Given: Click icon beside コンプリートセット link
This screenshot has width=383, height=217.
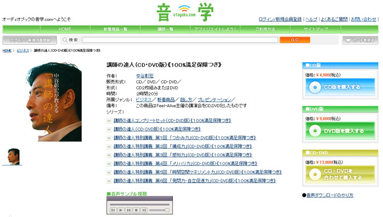Looking at the screenshot, I should (109, 121).
